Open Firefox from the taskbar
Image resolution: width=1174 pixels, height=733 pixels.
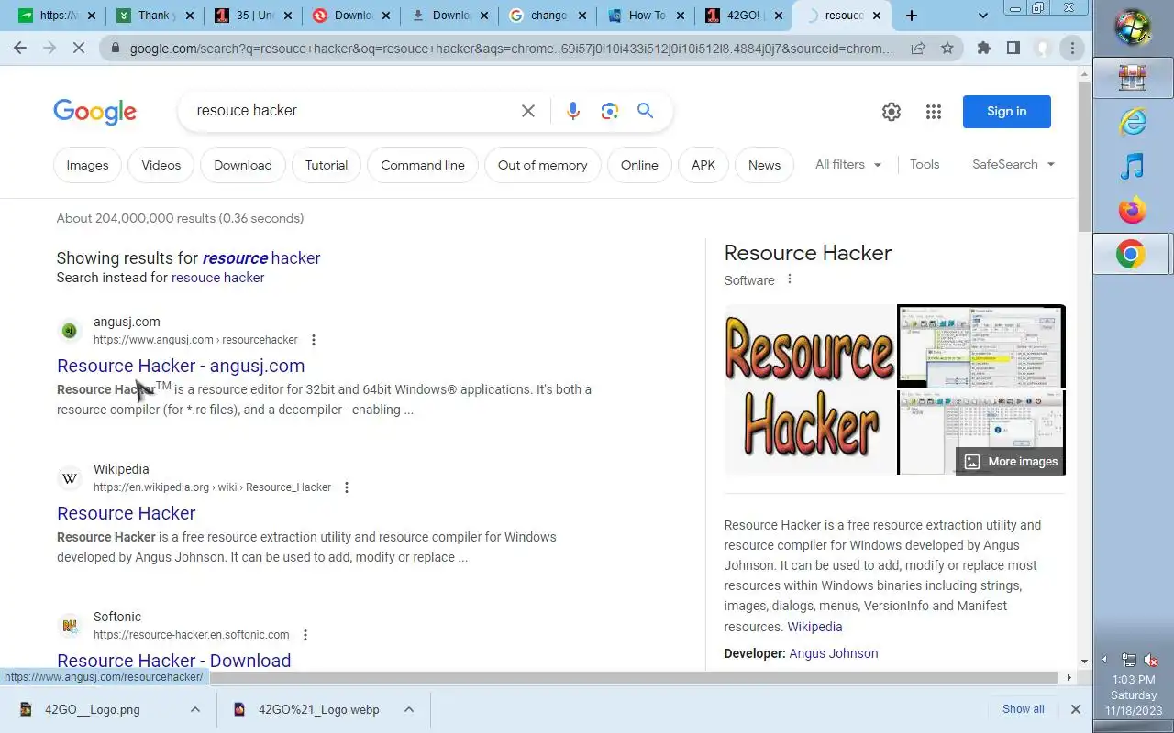coord(1134,211)
